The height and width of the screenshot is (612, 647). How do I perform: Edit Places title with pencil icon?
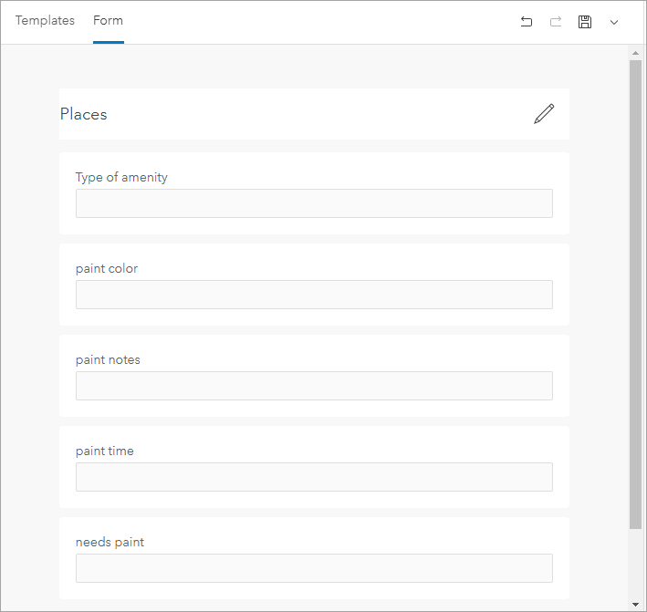544,114
